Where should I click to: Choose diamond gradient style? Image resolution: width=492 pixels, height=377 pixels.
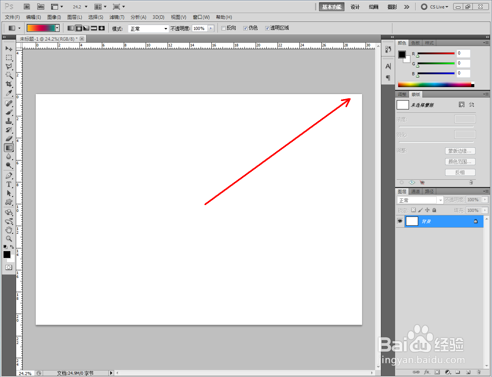pyautogui.click(x=101, y=28)
